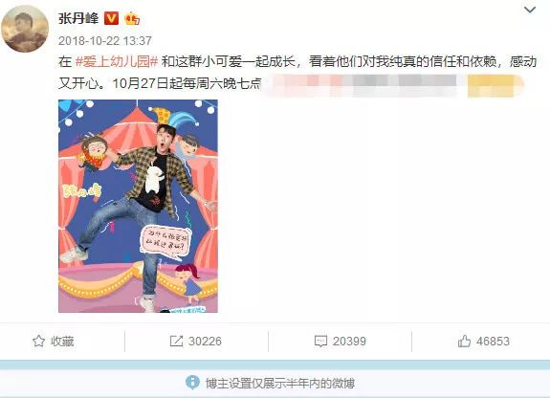The height and width of the screenshot is (398, 550).
Task: Click the crown membership badge icon
Action: (132, 18)
